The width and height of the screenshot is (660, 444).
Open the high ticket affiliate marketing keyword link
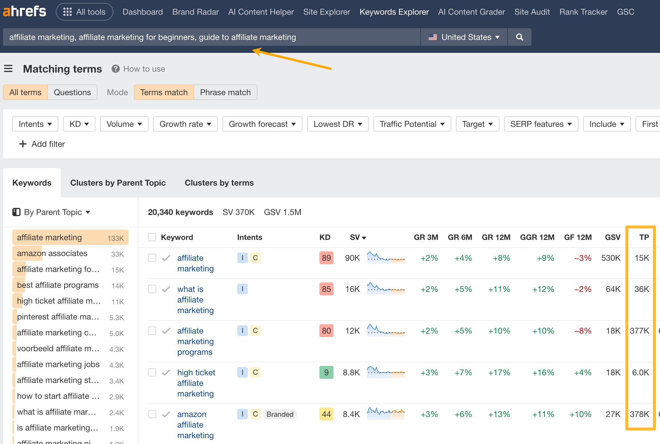pos(196,383)
